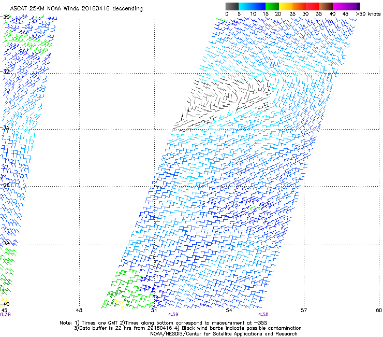Click the "25" legend scale label
The height and width of the screenshot is (337, 383).
point(292,14)
